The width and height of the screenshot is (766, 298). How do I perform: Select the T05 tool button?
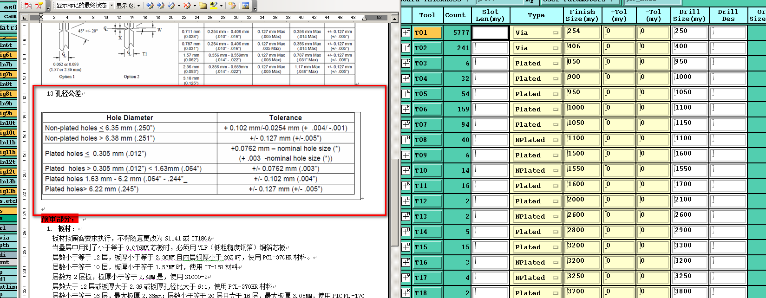[427, 94]
